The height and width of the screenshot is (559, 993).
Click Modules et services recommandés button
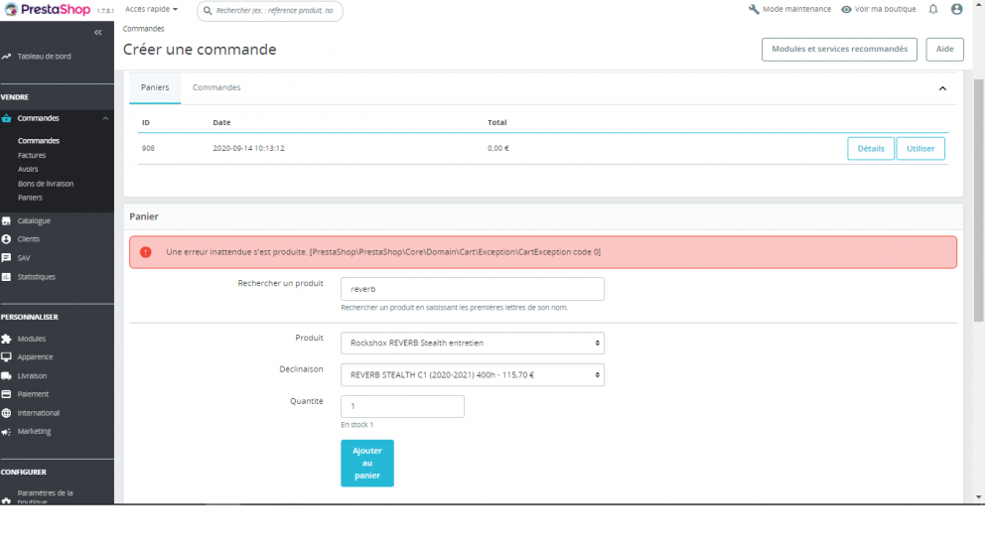pyautogui.click(x=839, y=50)
